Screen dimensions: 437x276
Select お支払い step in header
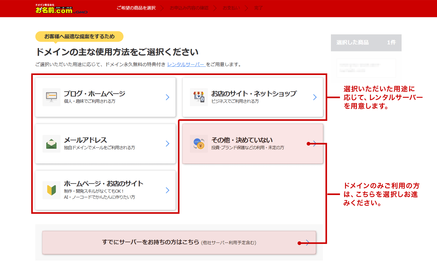point(231,8)
